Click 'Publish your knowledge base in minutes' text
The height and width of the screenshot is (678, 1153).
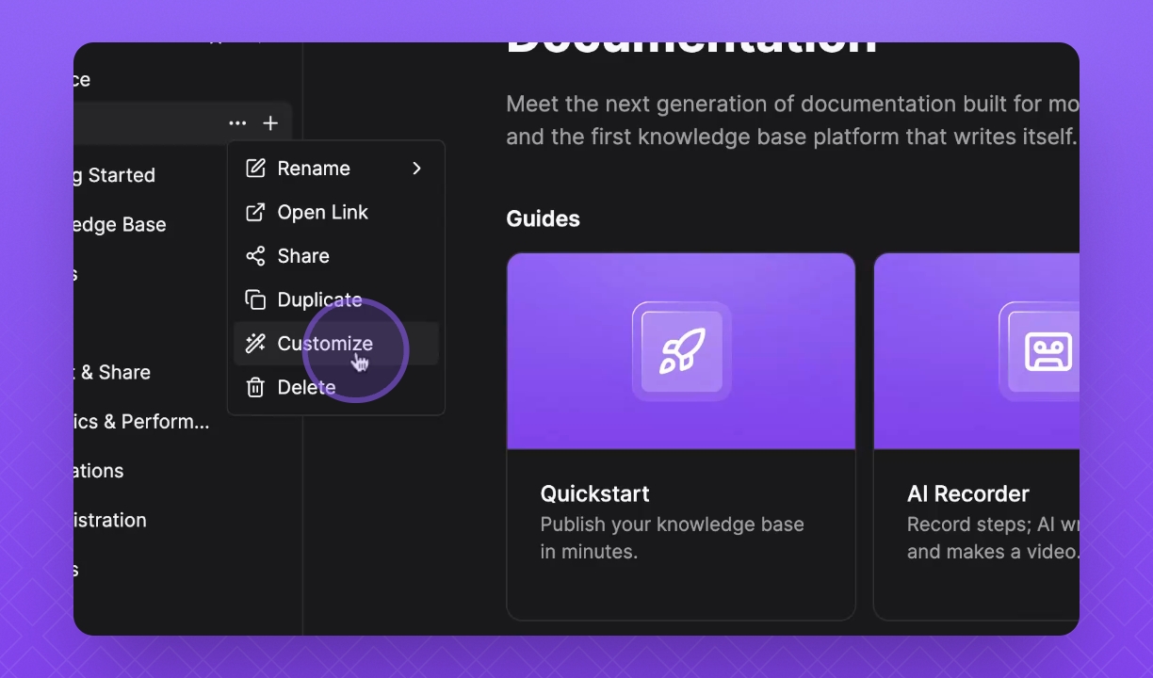click(672, 538)
